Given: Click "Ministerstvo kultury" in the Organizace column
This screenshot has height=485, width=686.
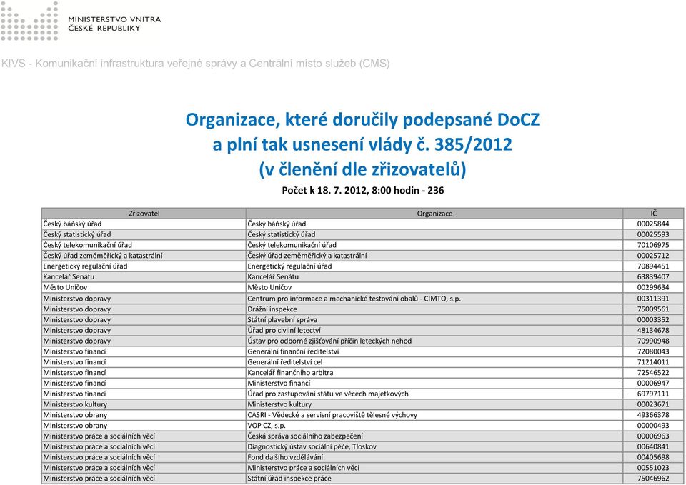Looking at the screenshot, I should tap(279, 404).
